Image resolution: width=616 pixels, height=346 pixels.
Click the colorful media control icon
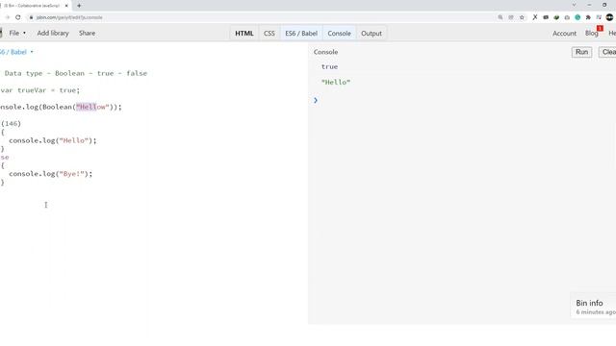click(x=599, y=17)
